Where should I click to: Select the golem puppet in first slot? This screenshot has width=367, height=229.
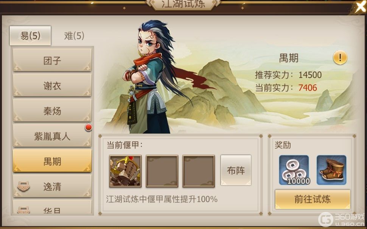tap(125, 171)
